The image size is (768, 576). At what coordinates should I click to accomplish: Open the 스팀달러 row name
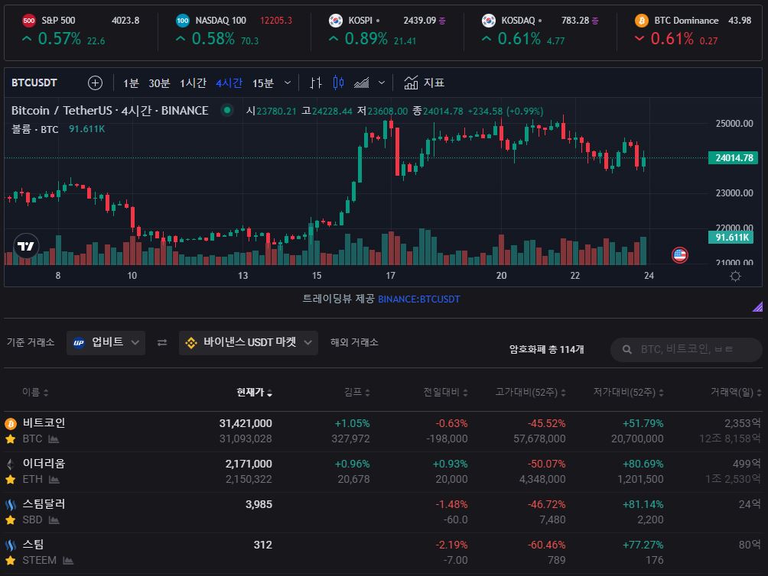44,504
